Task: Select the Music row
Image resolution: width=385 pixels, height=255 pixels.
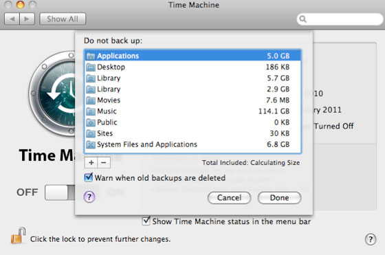Action: click(x=192, y=111)
